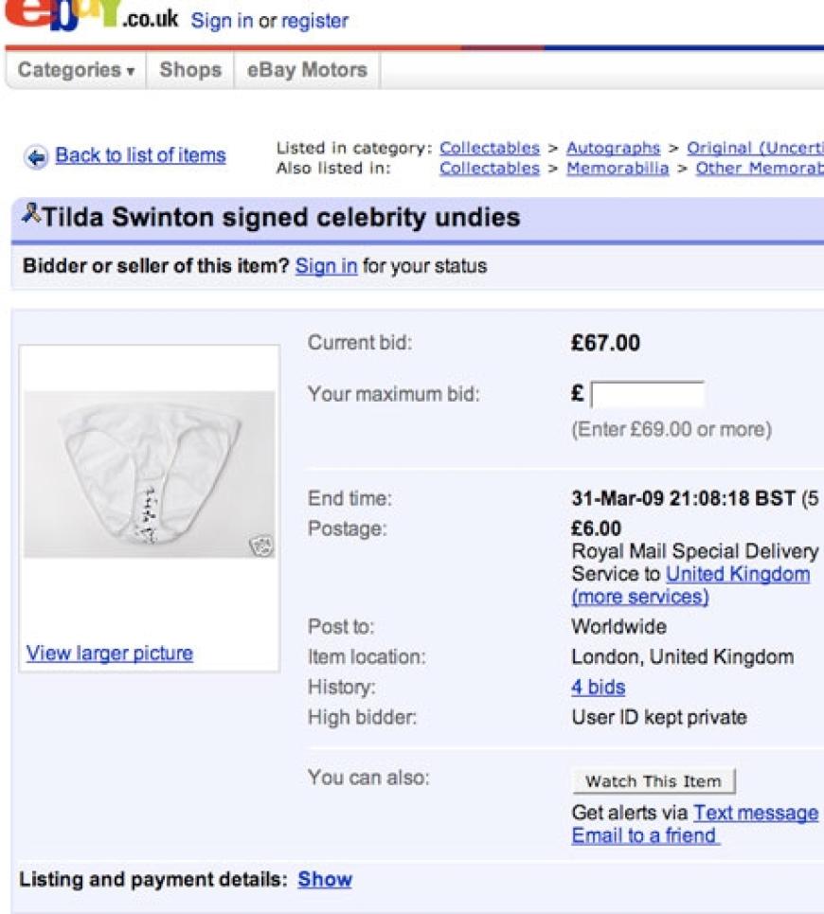824x914 pixels.
Task: Click Sign in link at page top
Action: click(222, 21)
